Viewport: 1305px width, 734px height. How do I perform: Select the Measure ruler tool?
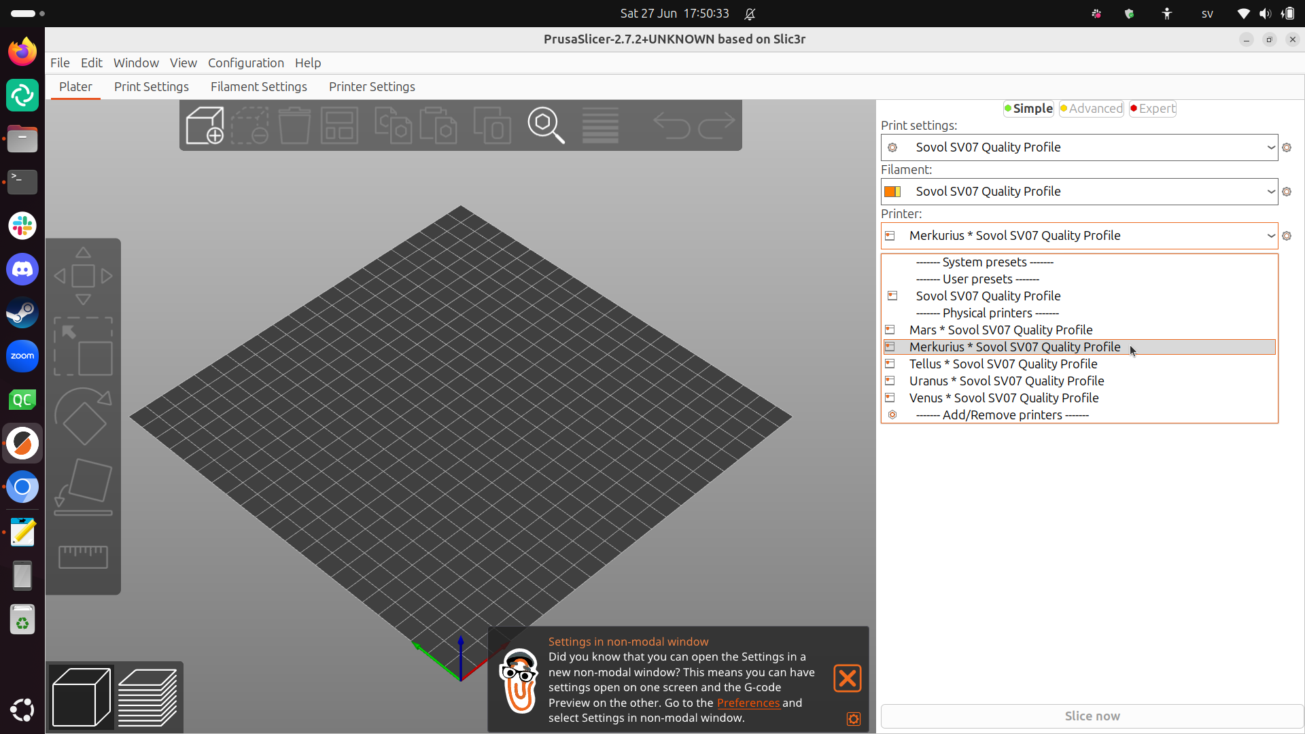[x=83, y=557]
